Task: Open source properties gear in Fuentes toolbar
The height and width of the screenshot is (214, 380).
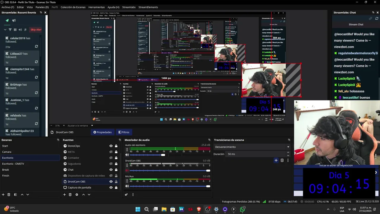Action: [x=77, y=195]
